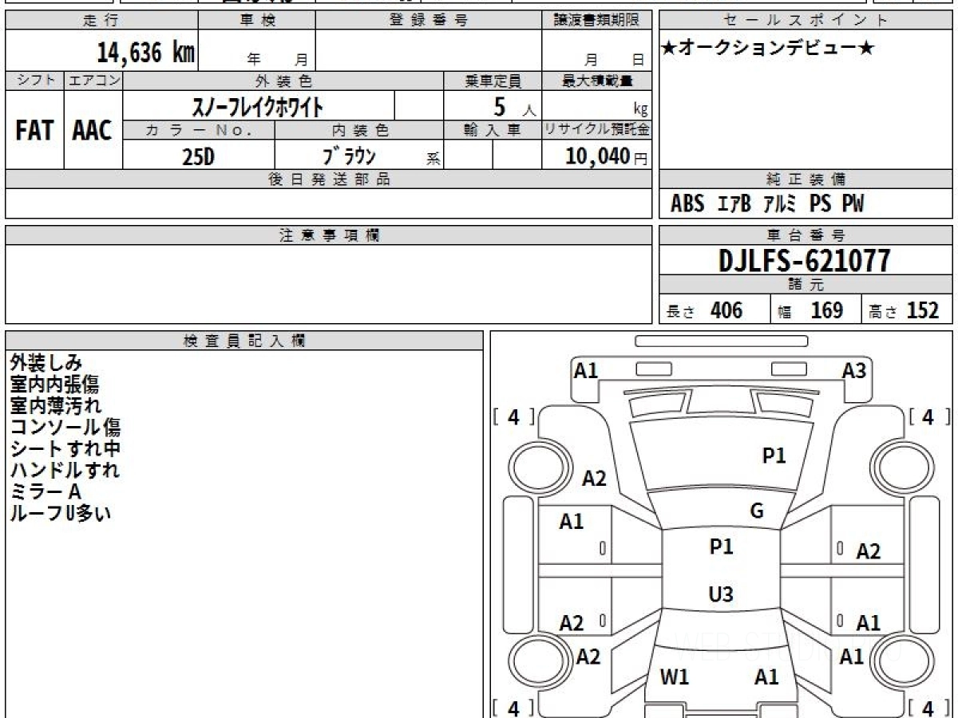Viewport: 958px width, 718px height.
Task: Click the スノーフレイクホワイト exterior color cell
Action: click(x=259, y=106)
